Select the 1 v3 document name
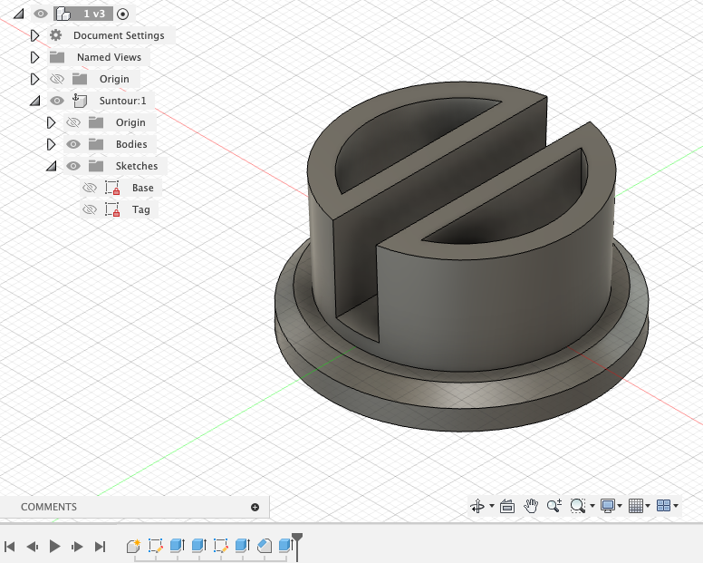 (x=94, y=14)
